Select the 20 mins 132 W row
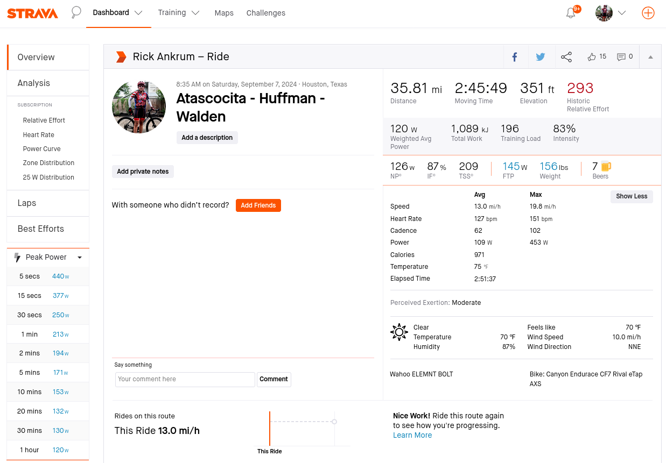This screenshot has width=666, height=463. pyautogui.click(x=48, y=411)
